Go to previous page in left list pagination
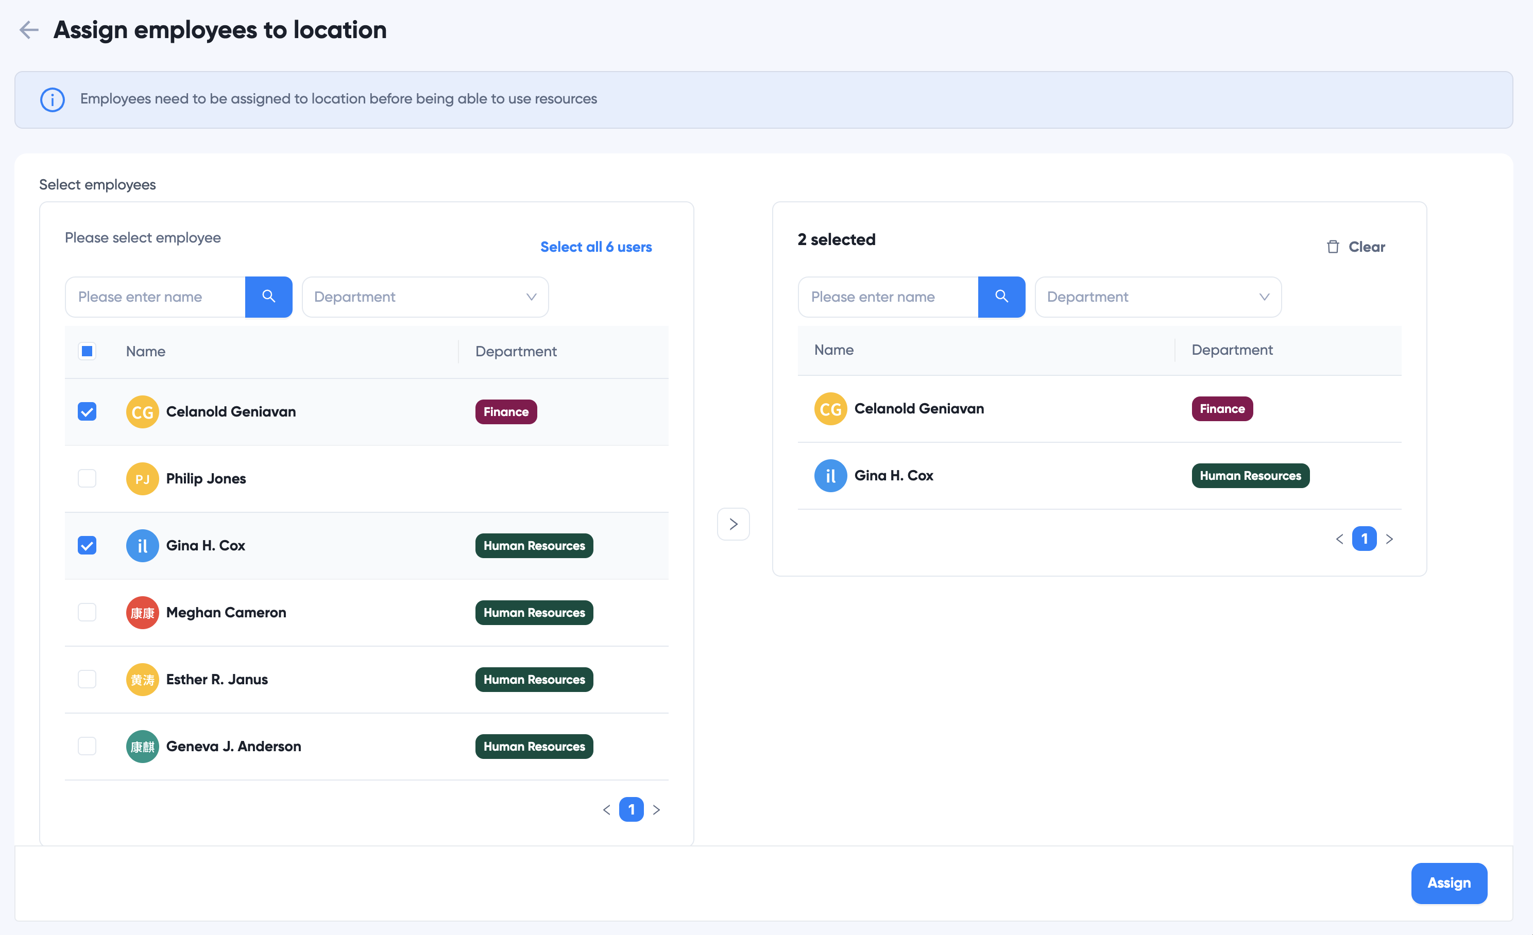The image size is (1533, 935). (607, 809)
